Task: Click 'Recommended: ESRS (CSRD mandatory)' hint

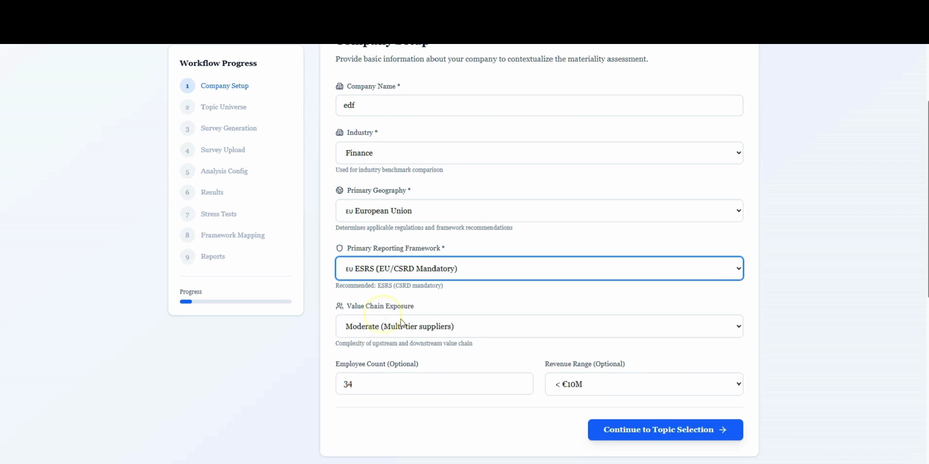Action: (x=389, y=286)
